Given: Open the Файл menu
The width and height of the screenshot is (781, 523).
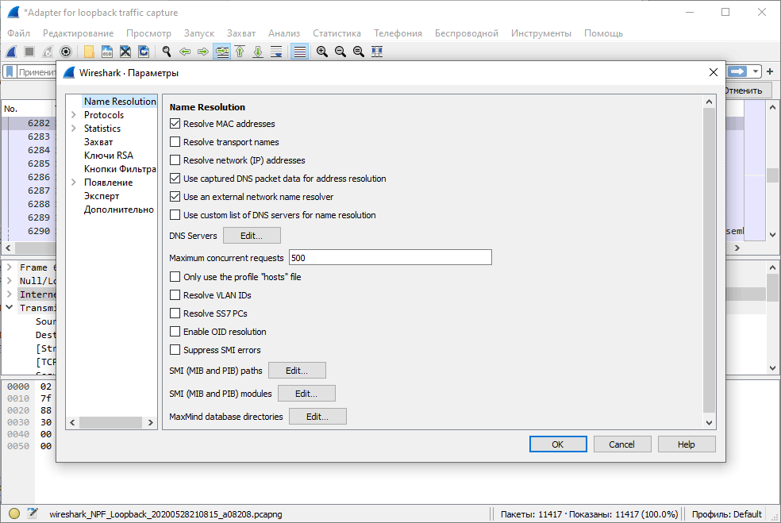Looking at the screenshot, I should [x=18, y=33].
